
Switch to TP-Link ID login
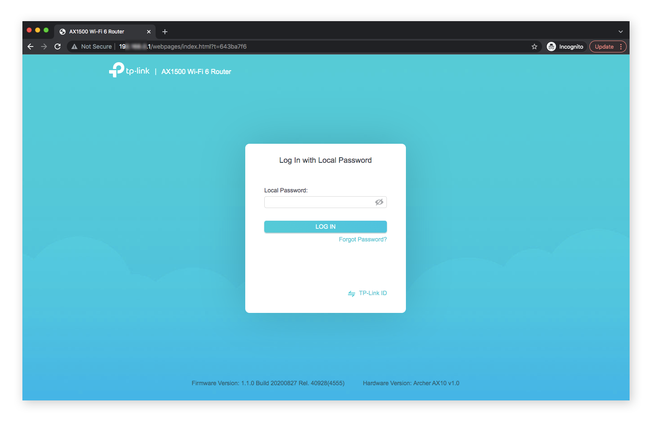coord(372,293)
